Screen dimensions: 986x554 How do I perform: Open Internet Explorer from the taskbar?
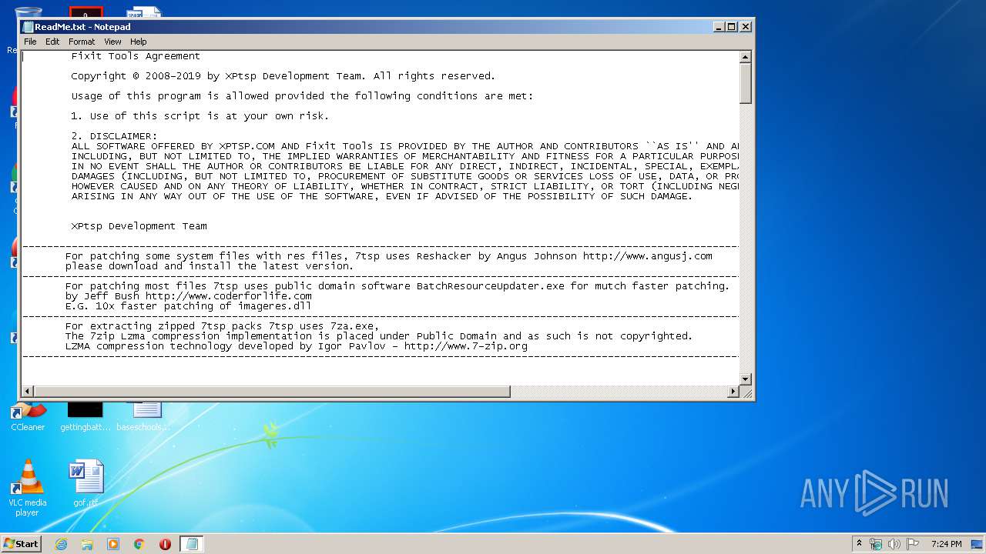tap(61, 544)
